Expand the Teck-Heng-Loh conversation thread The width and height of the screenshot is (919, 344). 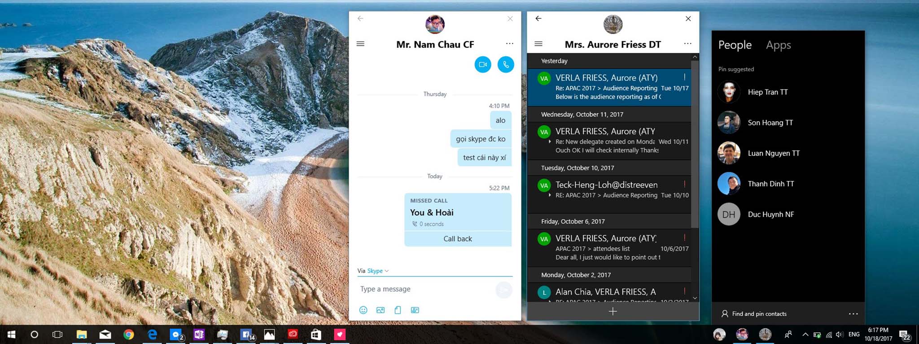point(550,195)
